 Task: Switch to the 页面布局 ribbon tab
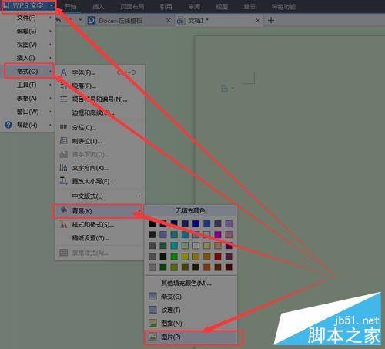point(132,6)
